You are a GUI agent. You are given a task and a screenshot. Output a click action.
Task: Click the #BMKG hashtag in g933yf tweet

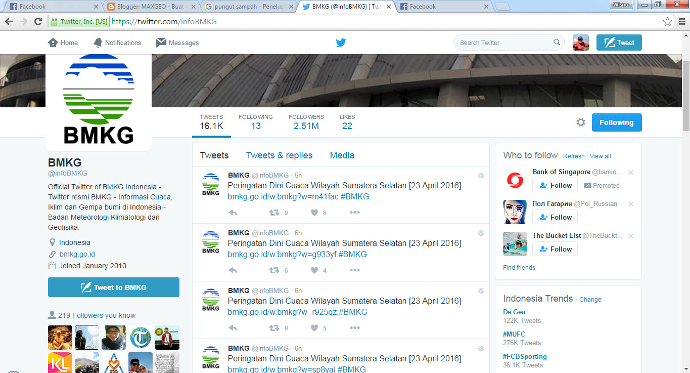(x=353, y=254)
